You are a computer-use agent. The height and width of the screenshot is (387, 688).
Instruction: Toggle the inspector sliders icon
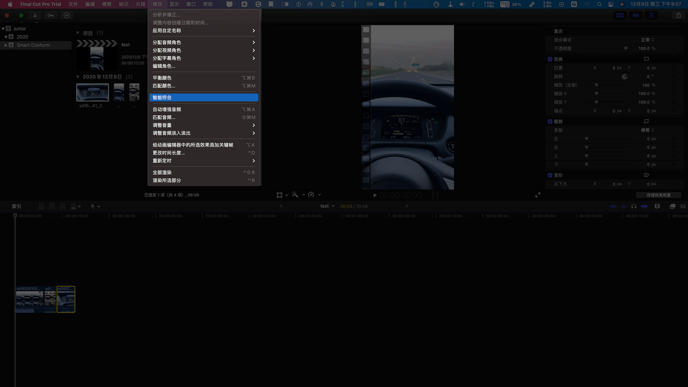point(651,15)
